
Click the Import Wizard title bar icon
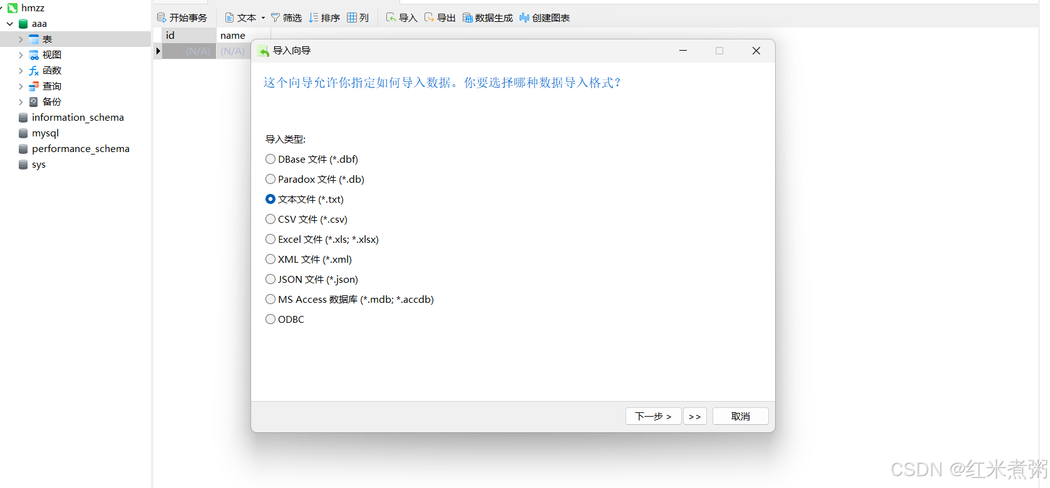tap(264, 51)
